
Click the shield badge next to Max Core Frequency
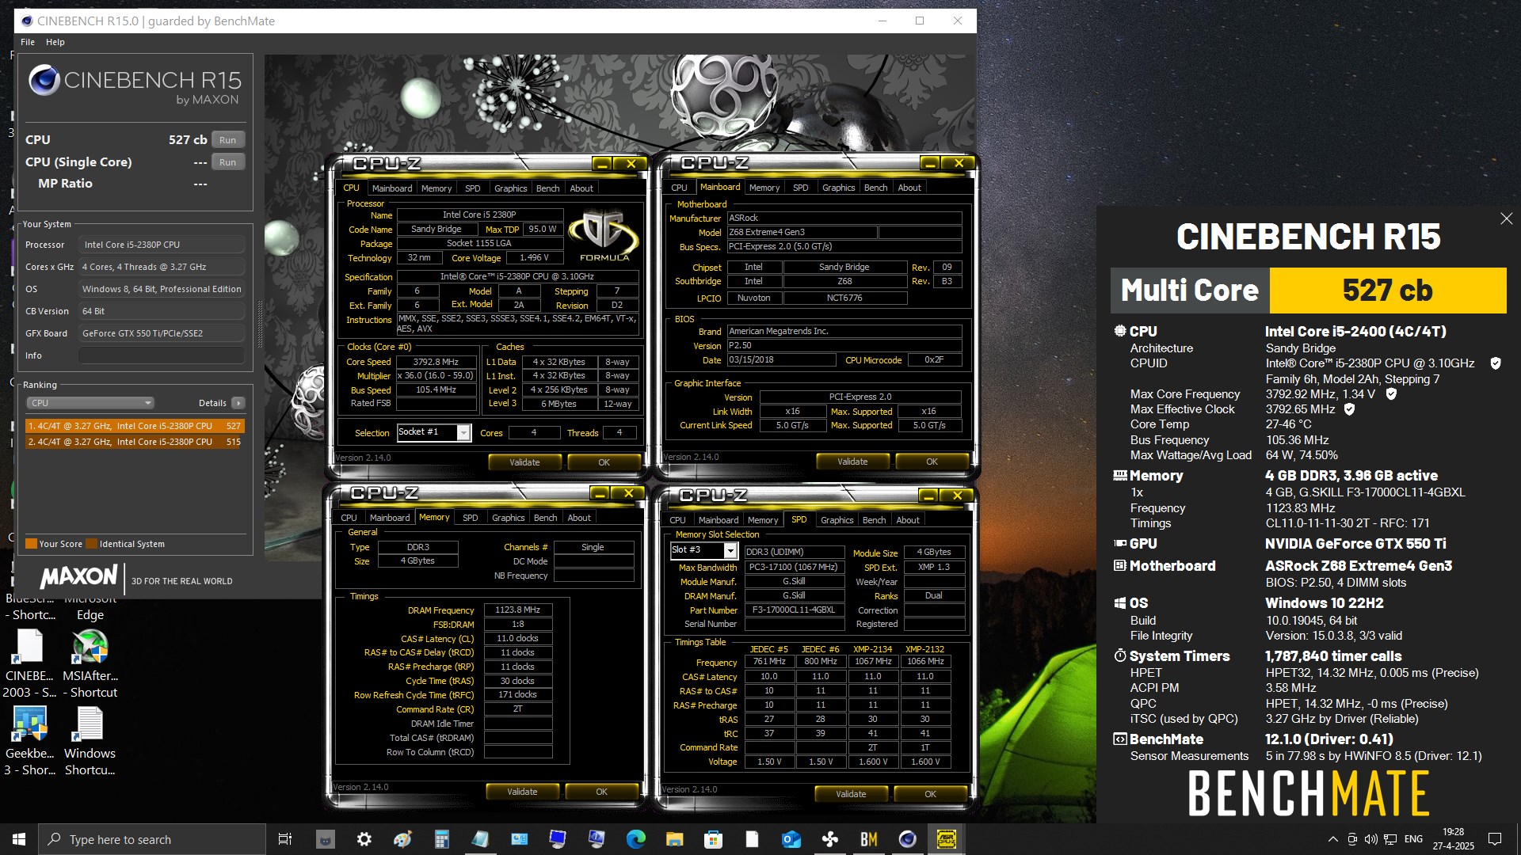coord(1390,394)
